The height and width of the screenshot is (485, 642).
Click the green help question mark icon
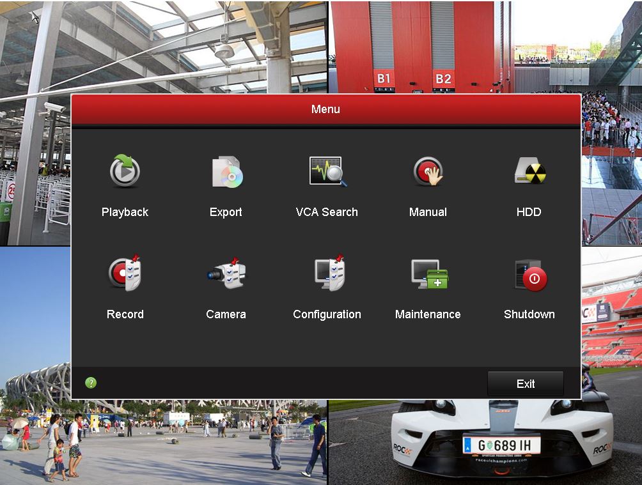[x=91, y=383]
